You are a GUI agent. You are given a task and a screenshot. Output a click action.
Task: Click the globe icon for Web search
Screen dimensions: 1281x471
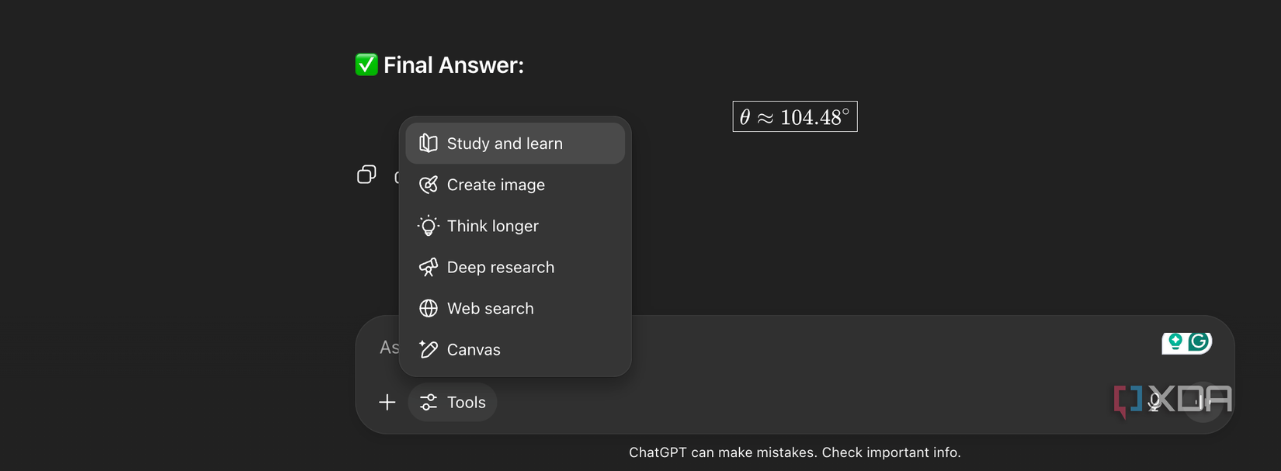pos(429,308)
